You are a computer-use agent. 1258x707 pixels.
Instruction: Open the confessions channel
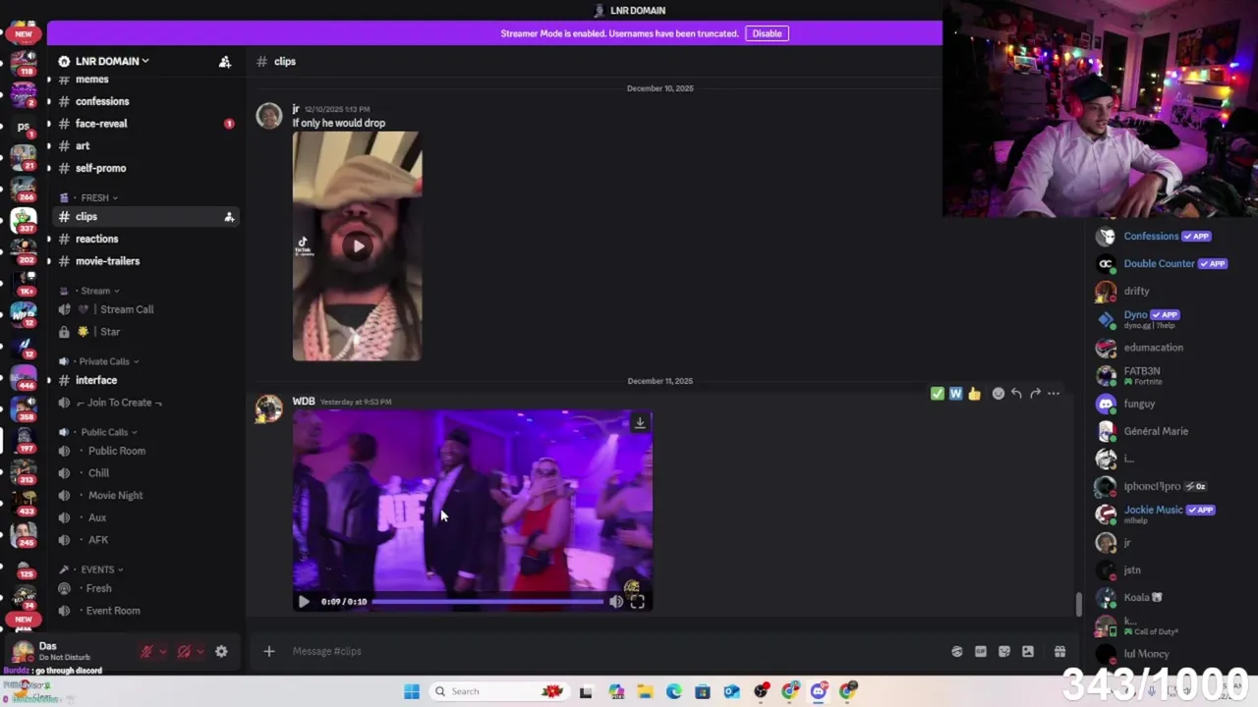(102, 101)
